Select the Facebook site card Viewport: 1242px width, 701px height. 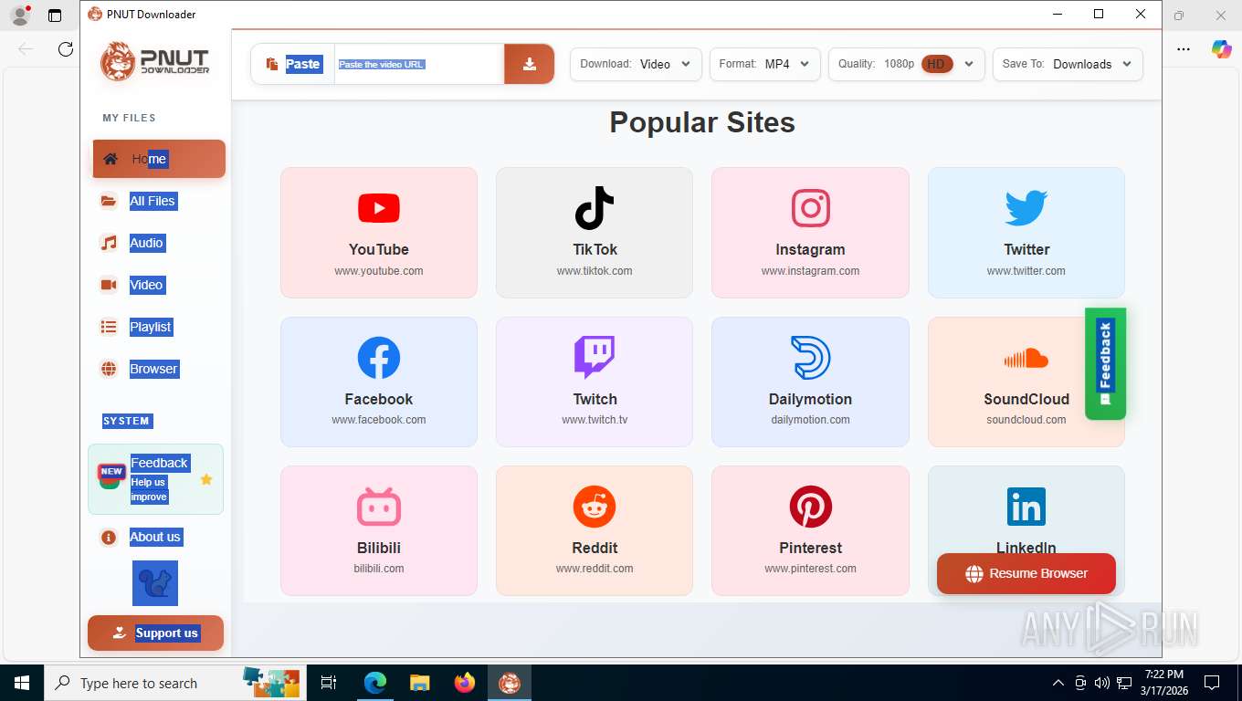[x=379, y=382]
